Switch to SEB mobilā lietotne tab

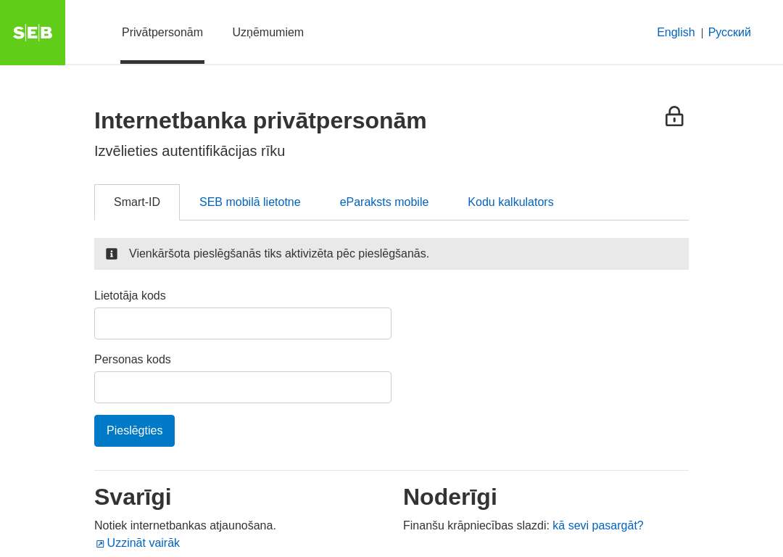249,202
